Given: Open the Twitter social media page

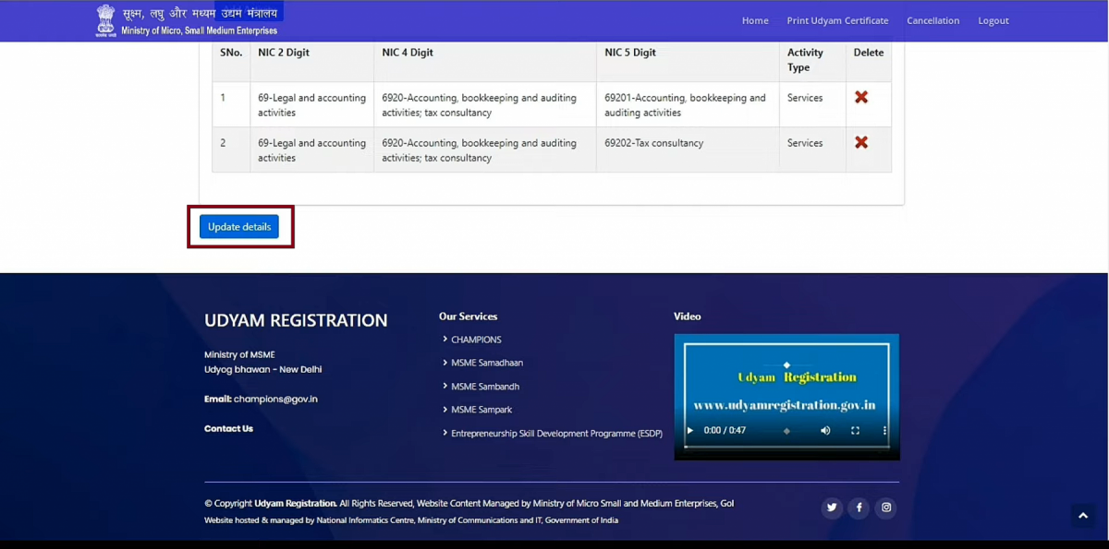Looking at the screenshot, I should point(831,507).
